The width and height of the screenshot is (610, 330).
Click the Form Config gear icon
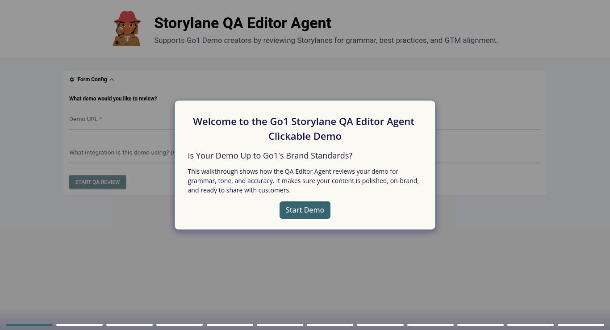pyautogui.click(x=72, y=79)
